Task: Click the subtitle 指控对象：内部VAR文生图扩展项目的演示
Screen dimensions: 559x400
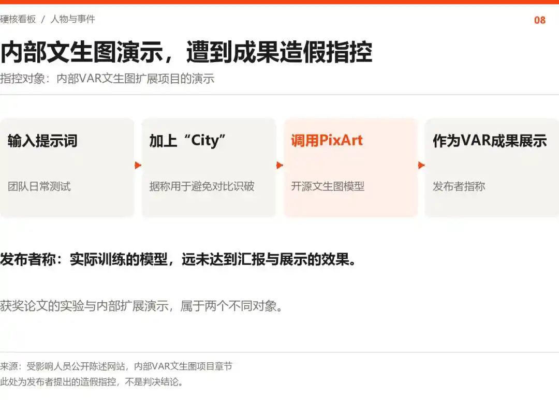Action: coord(107,79)
